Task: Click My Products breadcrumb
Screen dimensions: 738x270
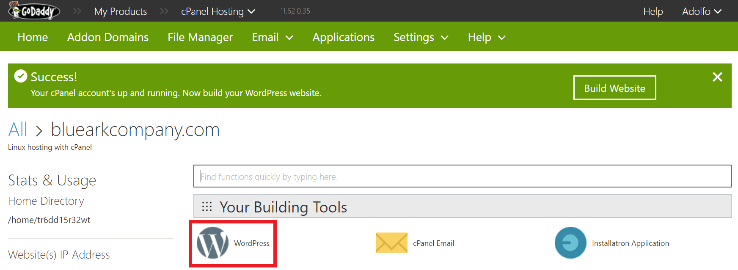Action: 121,11
